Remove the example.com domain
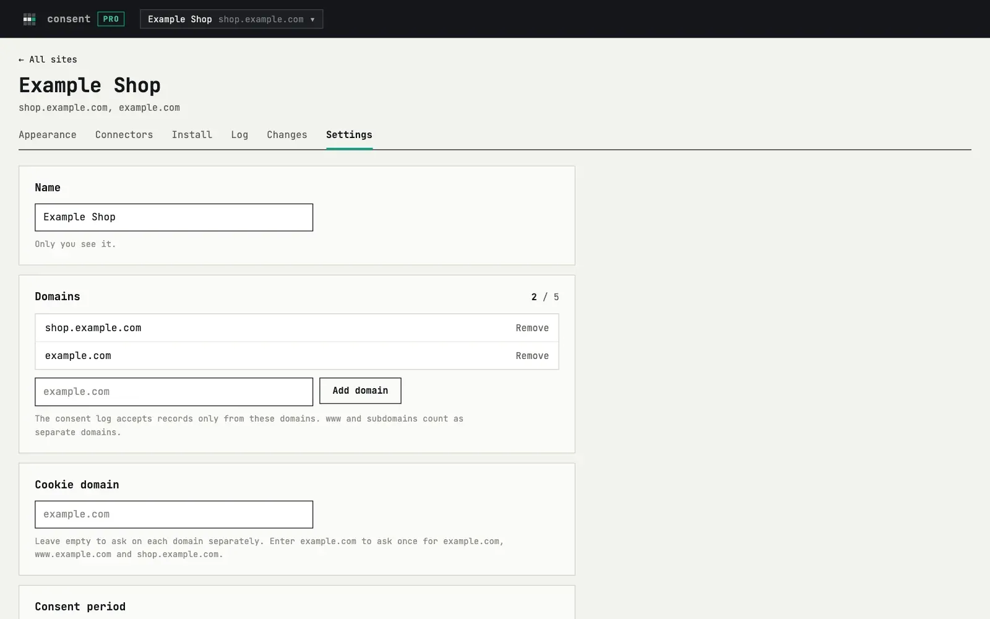 532,356
